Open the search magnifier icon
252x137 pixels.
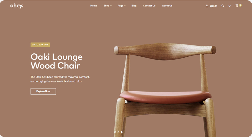(x=223, y=6)
